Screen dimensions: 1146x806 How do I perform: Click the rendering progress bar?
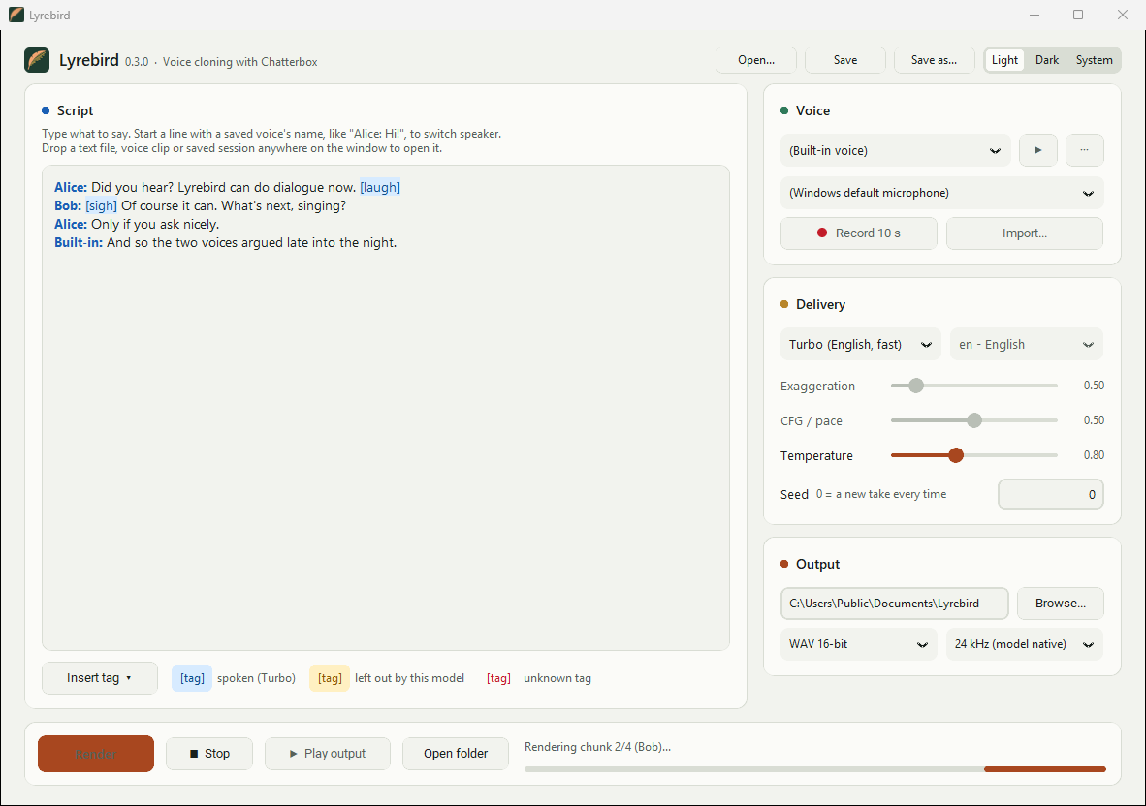(x=815, y=769)
